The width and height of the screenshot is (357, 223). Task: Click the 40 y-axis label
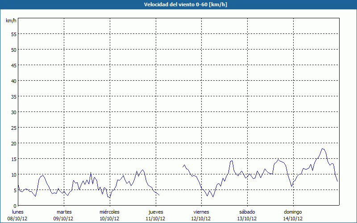(13, 81)
